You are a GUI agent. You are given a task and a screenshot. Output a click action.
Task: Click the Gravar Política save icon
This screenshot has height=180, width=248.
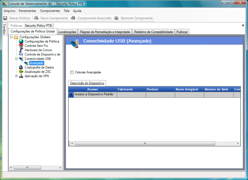pyautogui.click(x=5, y=18)
